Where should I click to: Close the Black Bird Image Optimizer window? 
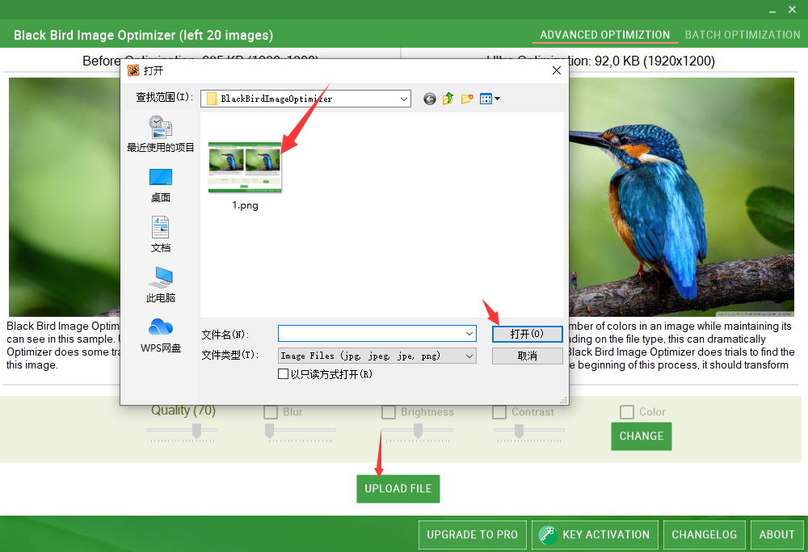792,10
